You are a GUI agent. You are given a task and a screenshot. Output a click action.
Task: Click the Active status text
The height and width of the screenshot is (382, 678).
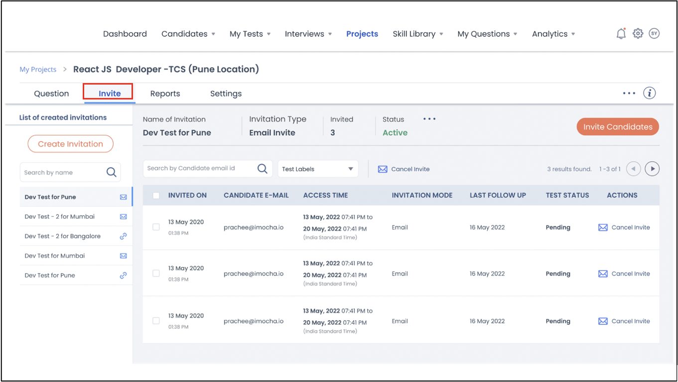(395, 133)
